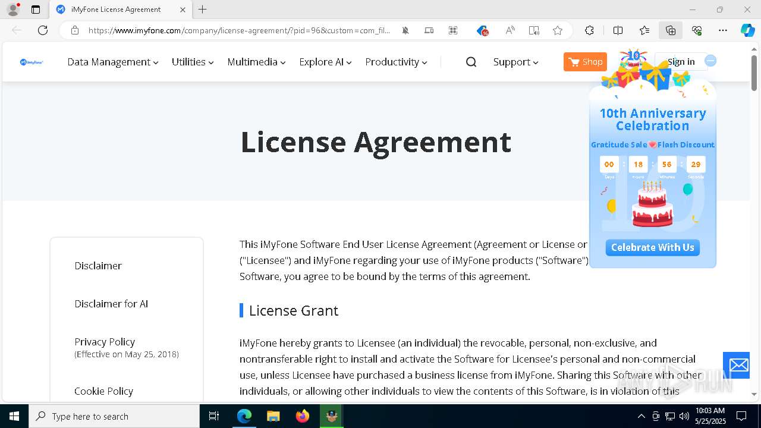
Task: Open the tab actions menu icon
Action: [x=36, y=10]
